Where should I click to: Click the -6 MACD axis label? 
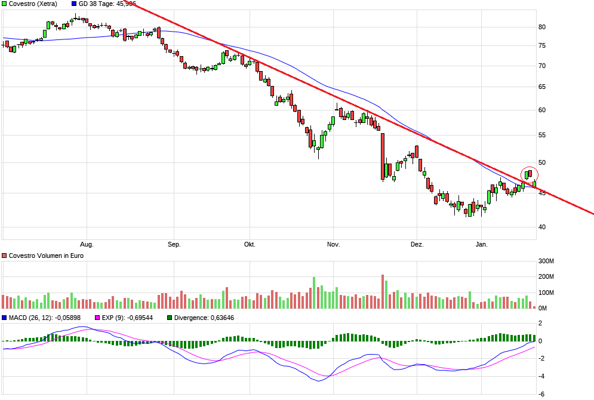pyautogui.click(x=541, y=394)
